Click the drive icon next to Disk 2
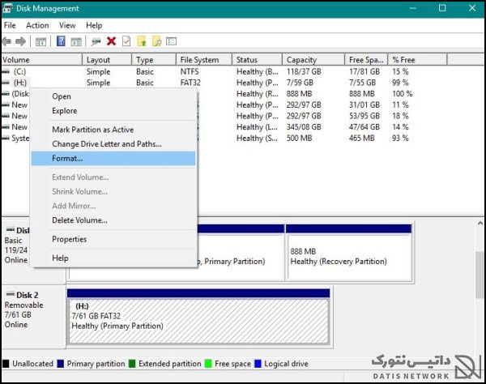Screen dimensions: 486x384 (x=11, y=294)
